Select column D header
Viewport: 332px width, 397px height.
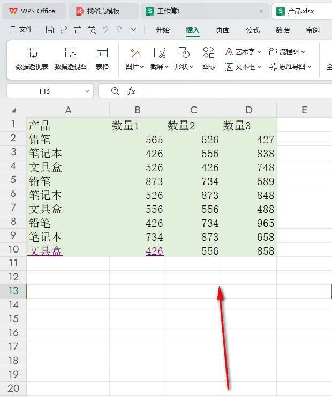tap(249, 110)
